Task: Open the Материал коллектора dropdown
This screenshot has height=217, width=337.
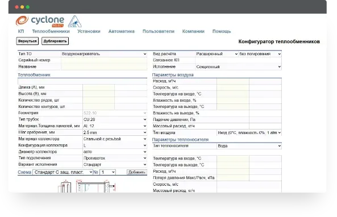Action: point(115,139)
